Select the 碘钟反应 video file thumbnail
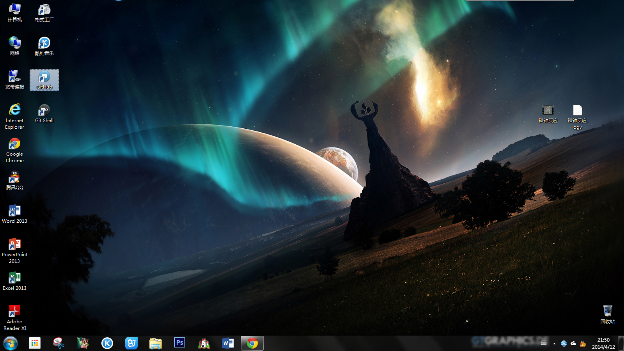Image resolution: width=624 pixels, height=351 pixels. (548, 114)
